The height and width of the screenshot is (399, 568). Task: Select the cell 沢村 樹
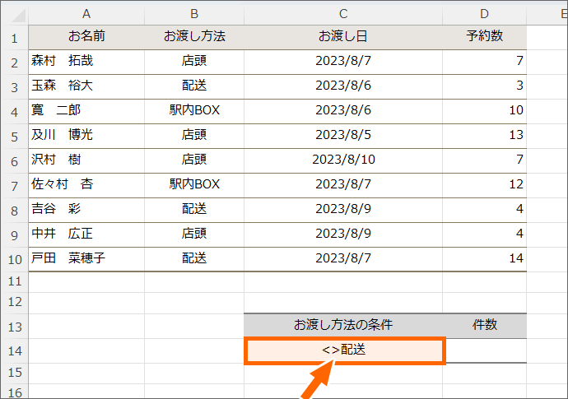pyautogui.click(x=86, y=160)
